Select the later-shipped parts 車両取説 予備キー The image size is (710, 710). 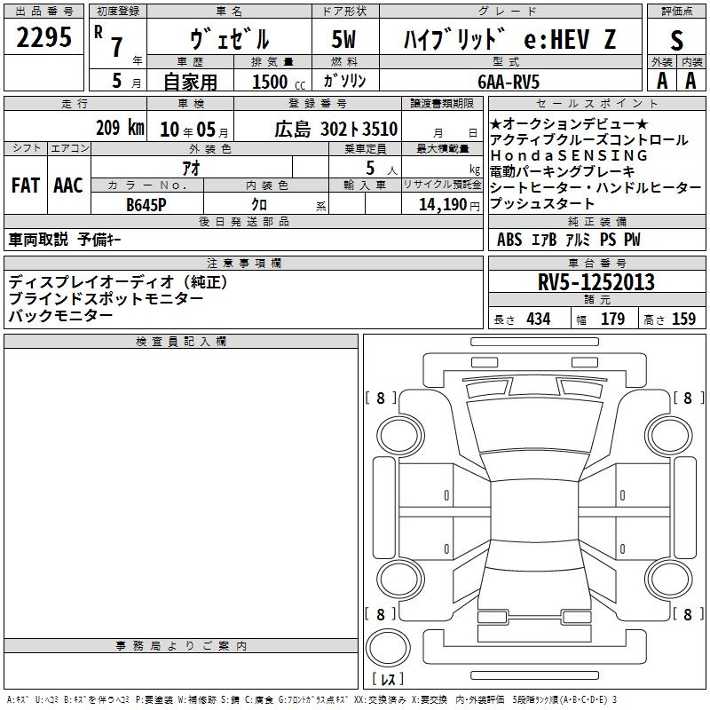(65, 240)
